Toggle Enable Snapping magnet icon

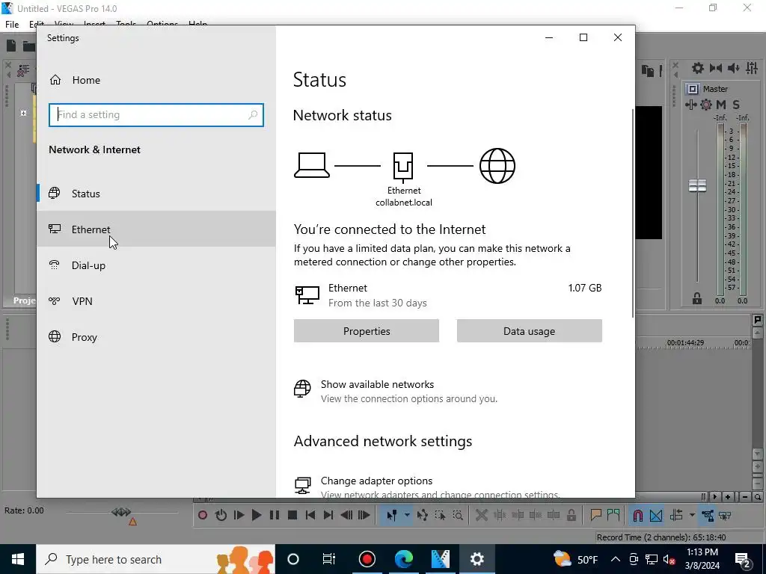pos(637,515)
